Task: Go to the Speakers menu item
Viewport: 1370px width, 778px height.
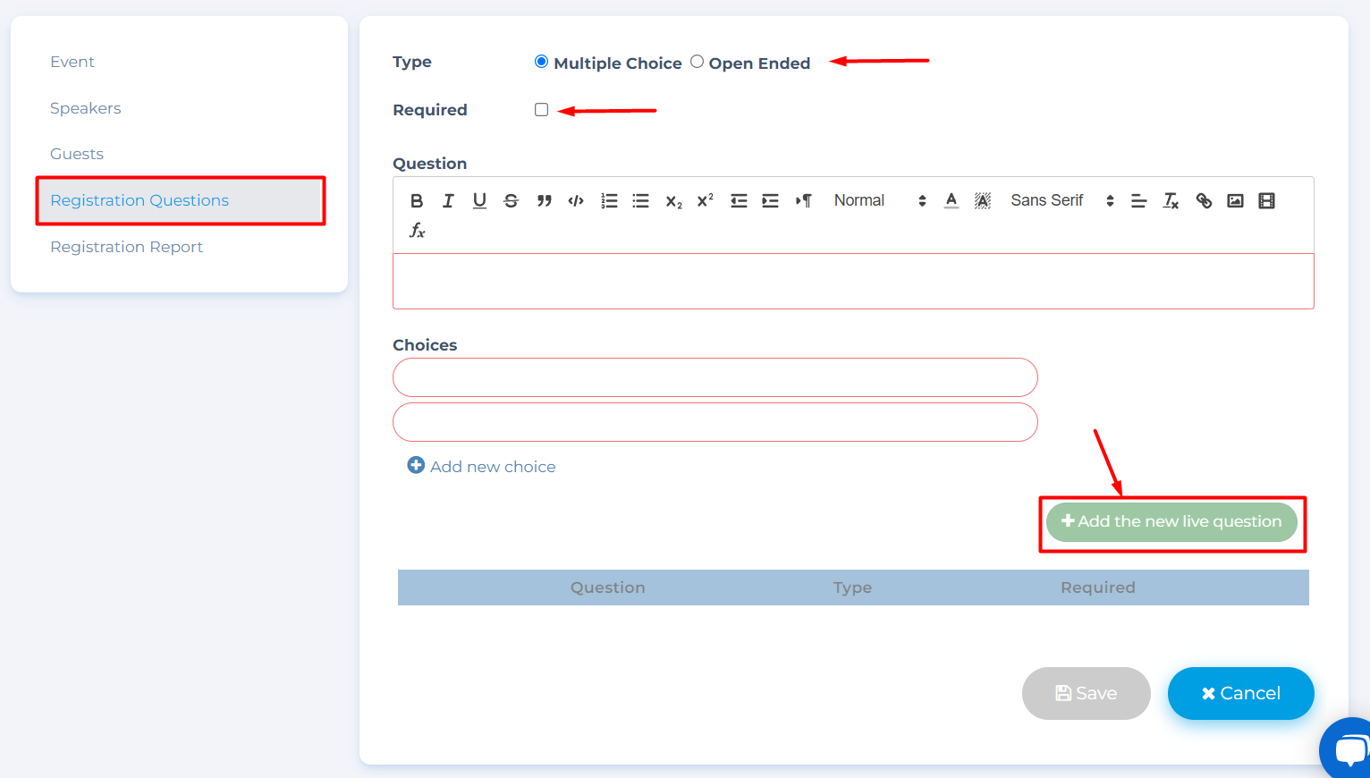Action: tap(85, 108)
